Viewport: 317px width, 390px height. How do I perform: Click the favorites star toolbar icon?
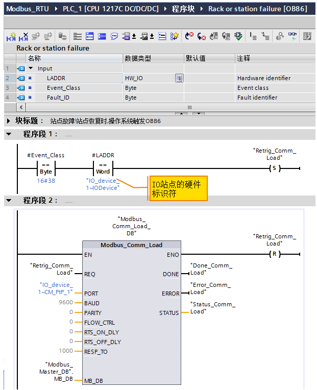pos(175,36)
